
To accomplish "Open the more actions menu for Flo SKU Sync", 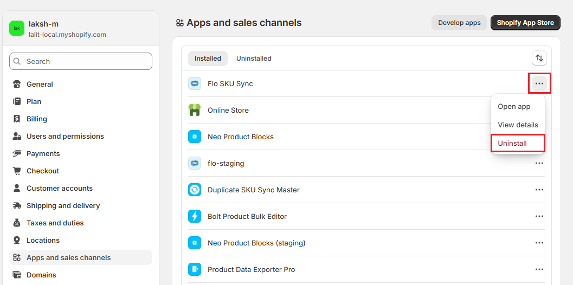I will pyautogui.click(x=539, y=83).
